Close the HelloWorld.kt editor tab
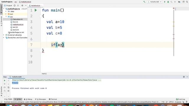This screenshot has height=106, width=189. tap(42, 6)
